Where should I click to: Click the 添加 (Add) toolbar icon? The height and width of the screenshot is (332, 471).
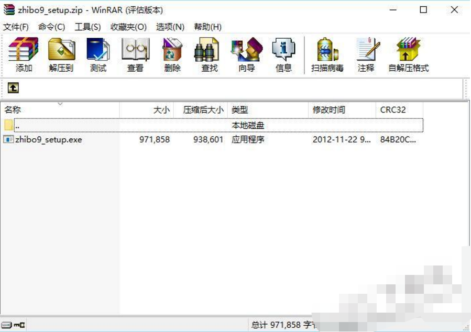point(24,55)
